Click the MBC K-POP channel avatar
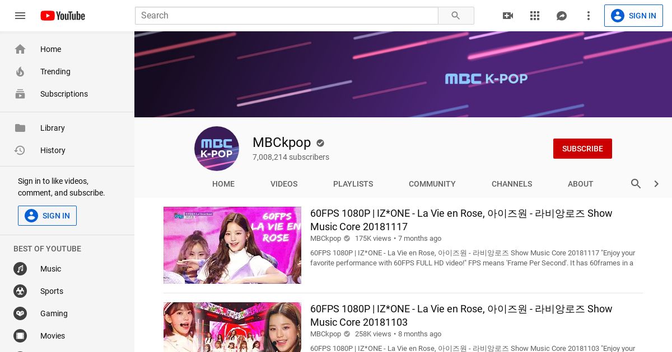672x352 pixels. tap(217, 149)
